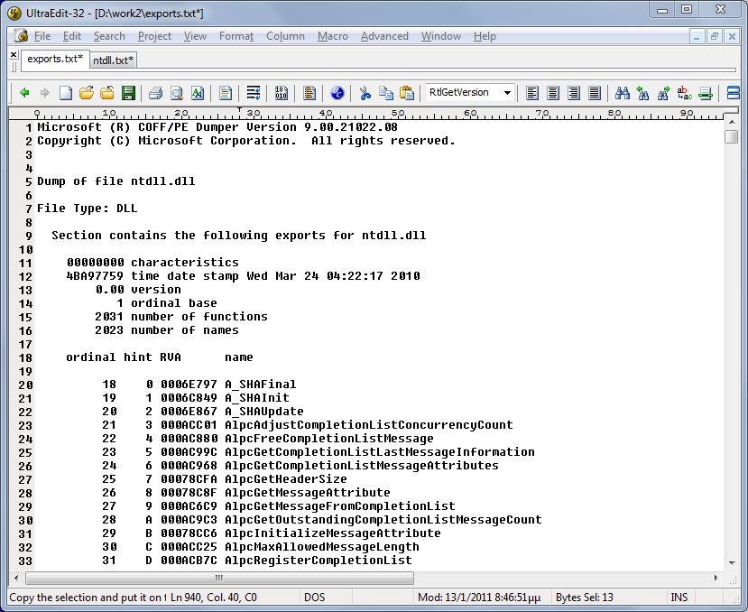Open the Macro menu
The height and width of the screenshot is (612, 748).
[333, 36]
